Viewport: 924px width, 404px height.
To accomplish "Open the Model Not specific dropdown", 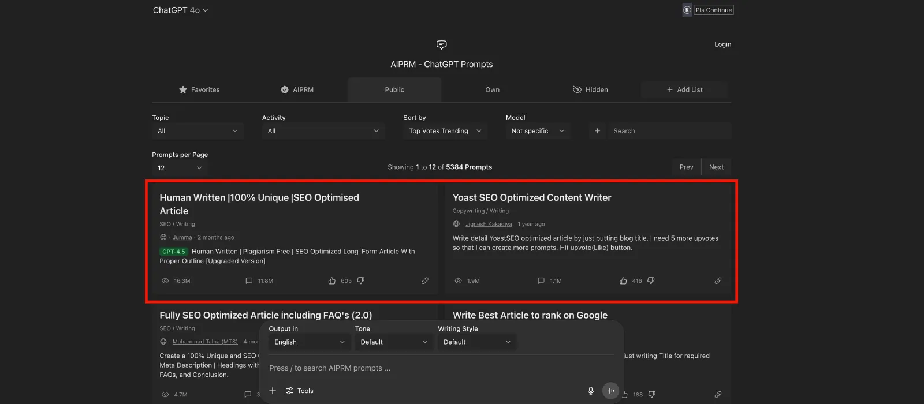I will coord(538,131).
